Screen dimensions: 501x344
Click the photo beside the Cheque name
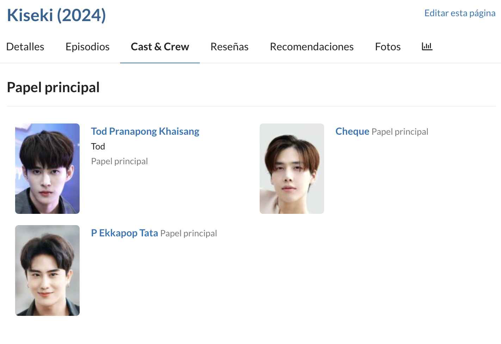[292, 168]
